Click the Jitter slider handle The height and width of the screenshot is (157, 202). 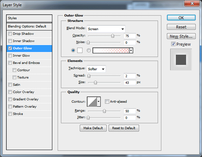click(x=88, y=118)
